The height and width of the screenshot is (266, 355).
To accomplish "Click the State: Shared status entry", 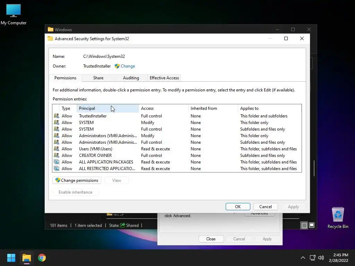I will [124, 225].
